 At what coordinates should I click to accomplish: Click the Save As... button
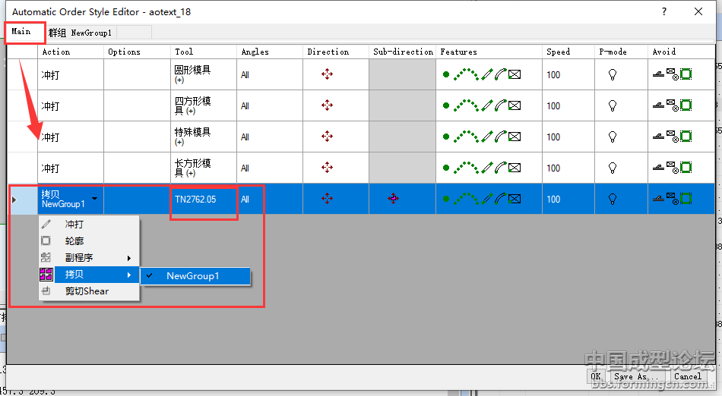pyautogui.click(x=637, y=376)
